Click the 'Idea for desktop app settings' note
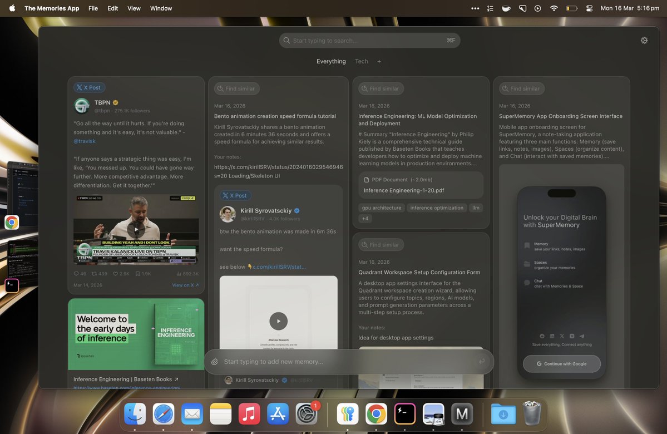This screenshot has width=667, height=434. click(396, 338)
